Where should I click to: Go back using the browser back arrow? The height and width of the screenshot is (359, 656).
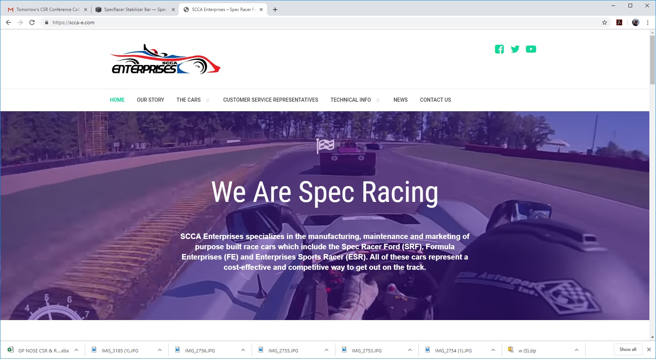[8, 22]
